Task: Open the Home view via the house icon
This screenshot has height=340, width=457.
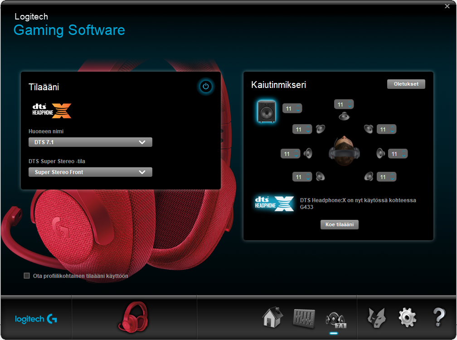Action: [x=272, y=317]
